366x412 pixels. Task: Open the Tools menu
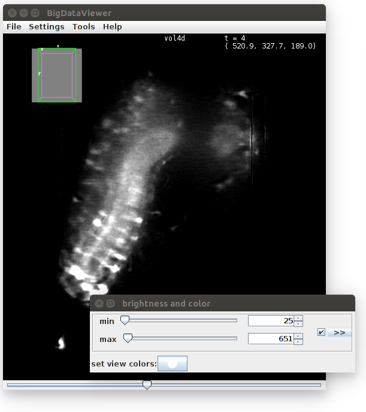(x=83, y=26)
